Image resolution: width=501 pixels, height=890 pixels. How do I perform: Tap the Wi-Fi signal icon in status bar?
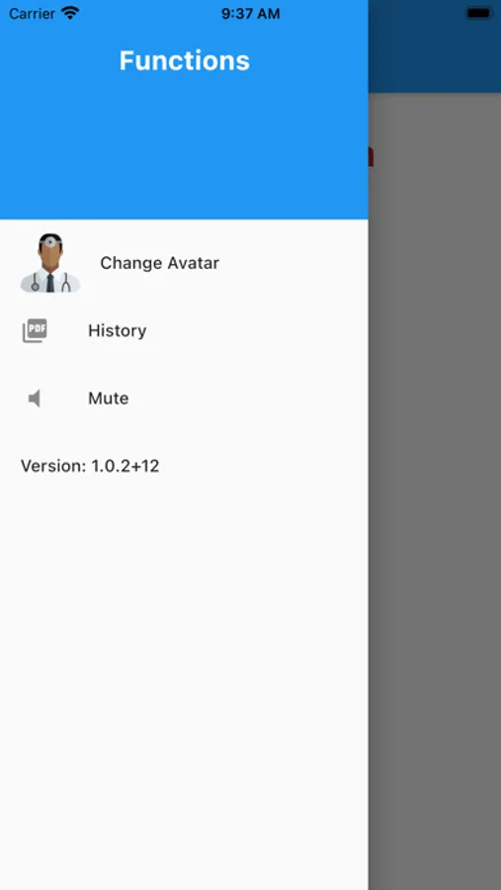70,13
